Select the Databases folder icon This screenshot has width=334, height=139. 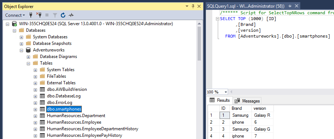coord(22,30)
